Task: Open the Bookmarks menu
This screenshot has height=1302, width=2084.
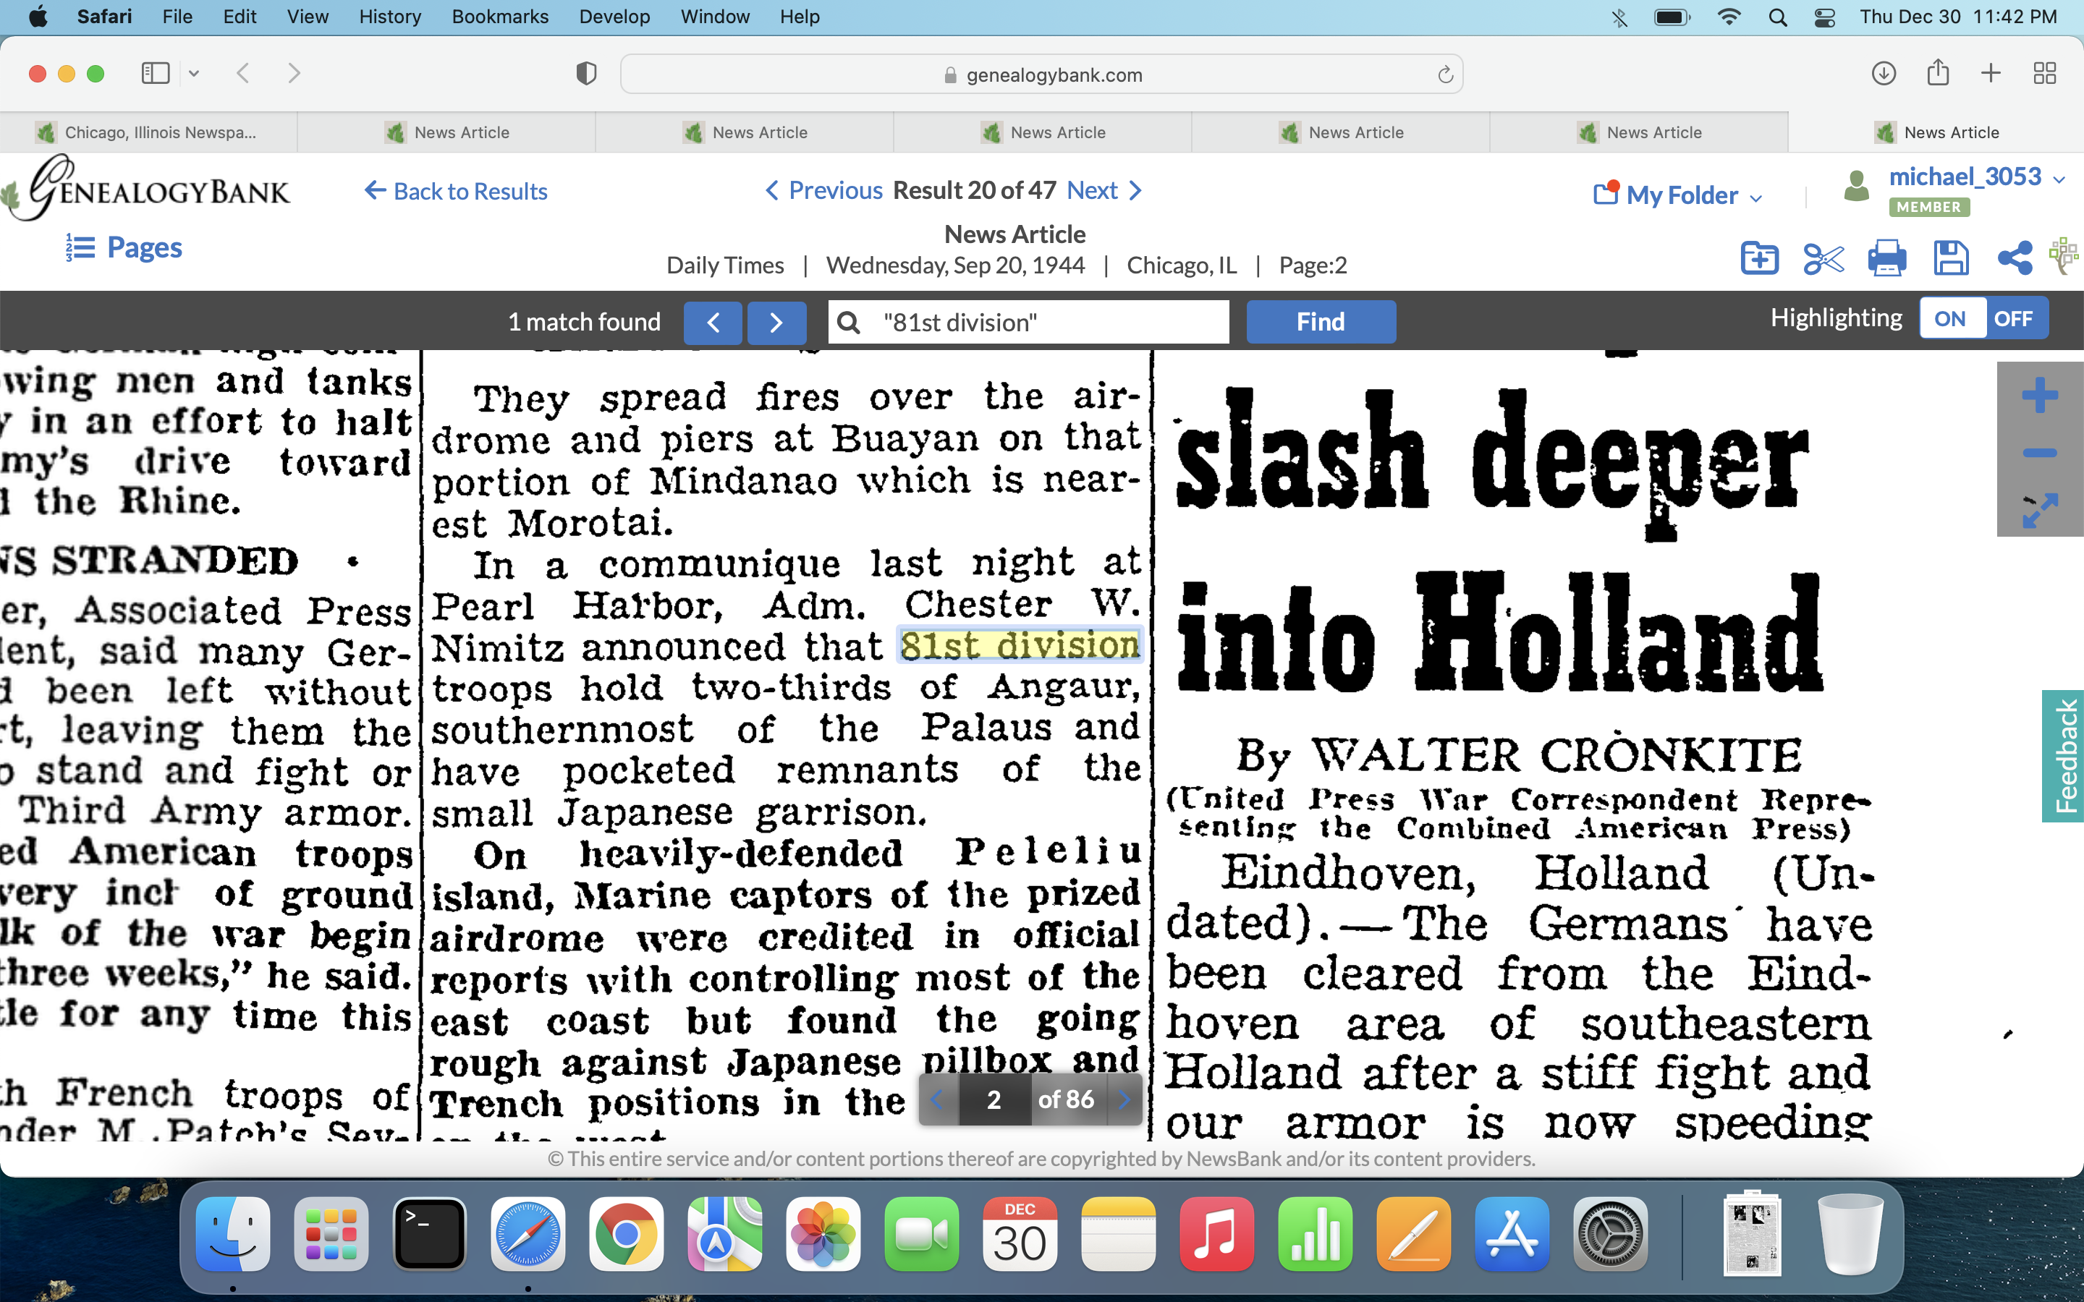Action: point(499,17)
